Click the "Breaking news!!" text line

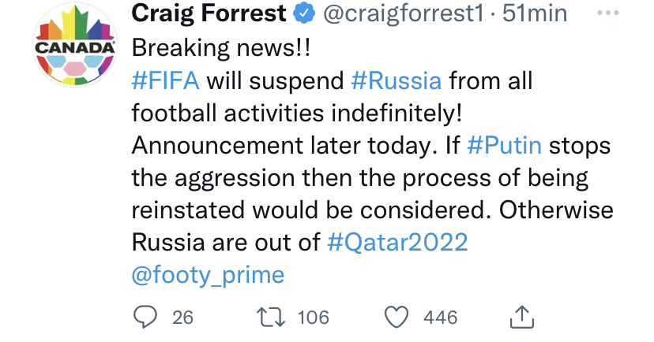[222, 47]
